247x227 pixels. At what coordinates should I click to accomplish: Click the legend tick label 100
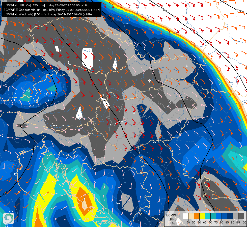pos(244,222)
